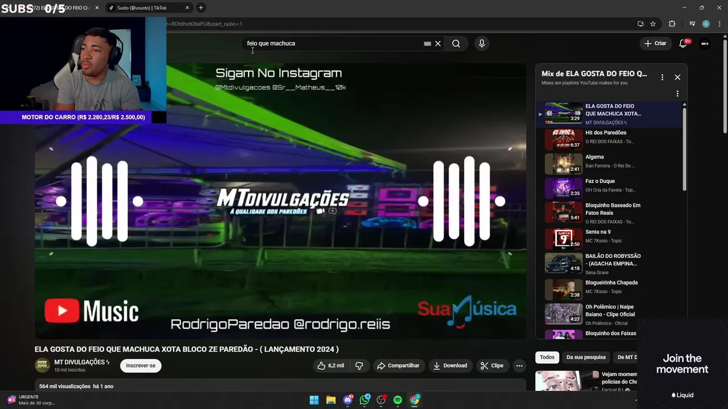
Task: Open the Mix playlist header options menu
Action: point(662,77)
